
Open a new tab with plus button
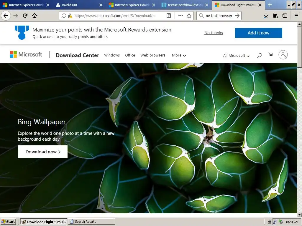click(x=270, y=5)
